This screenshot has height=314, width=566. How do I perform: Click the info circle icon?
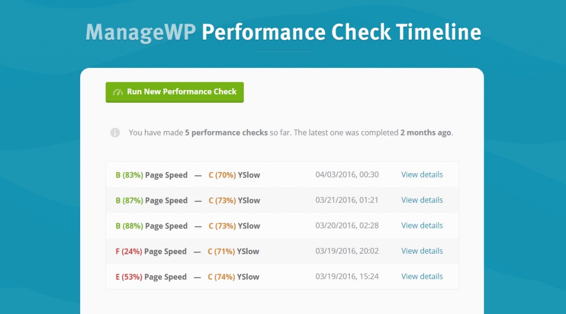(115, 133)
